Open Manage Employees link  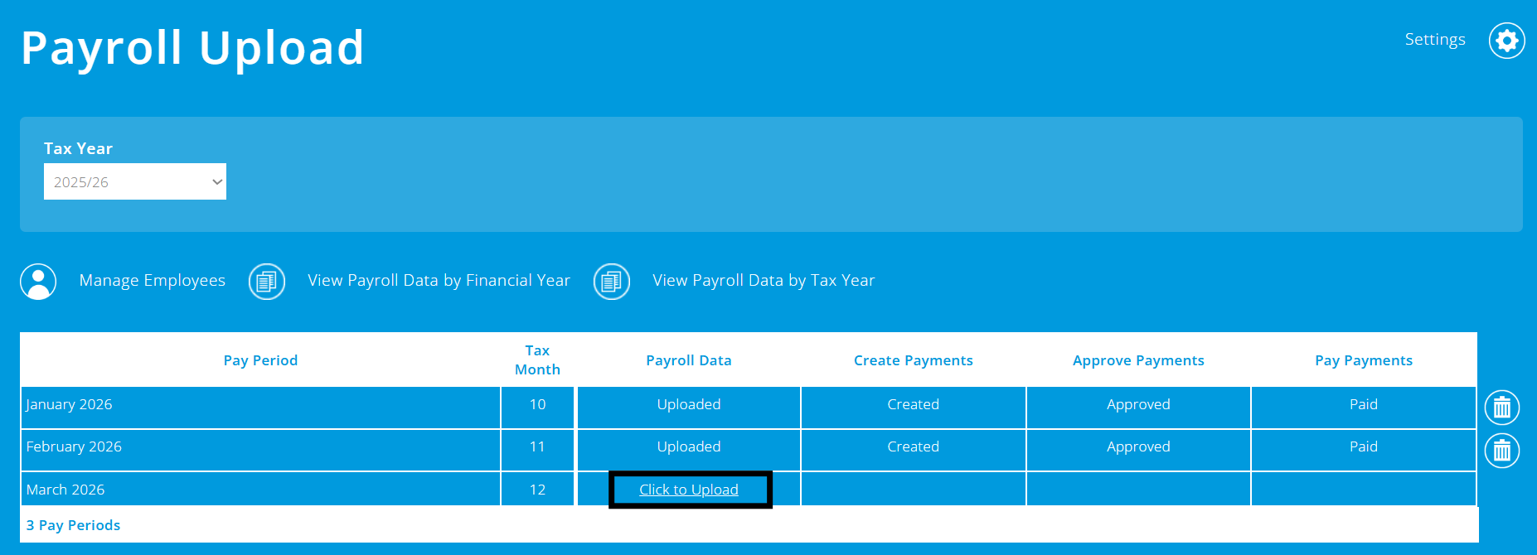[x=153, y=281]
